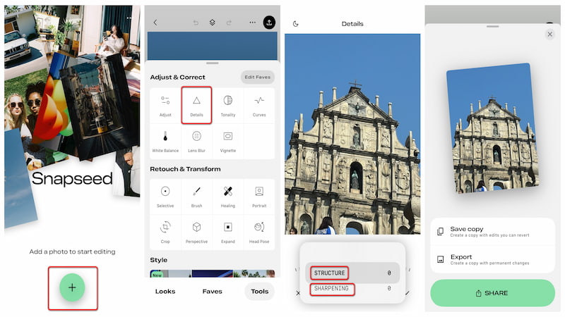Select the SHARPENING parameter row
Viewport: 565px width, 317px height.
(352, 288)
